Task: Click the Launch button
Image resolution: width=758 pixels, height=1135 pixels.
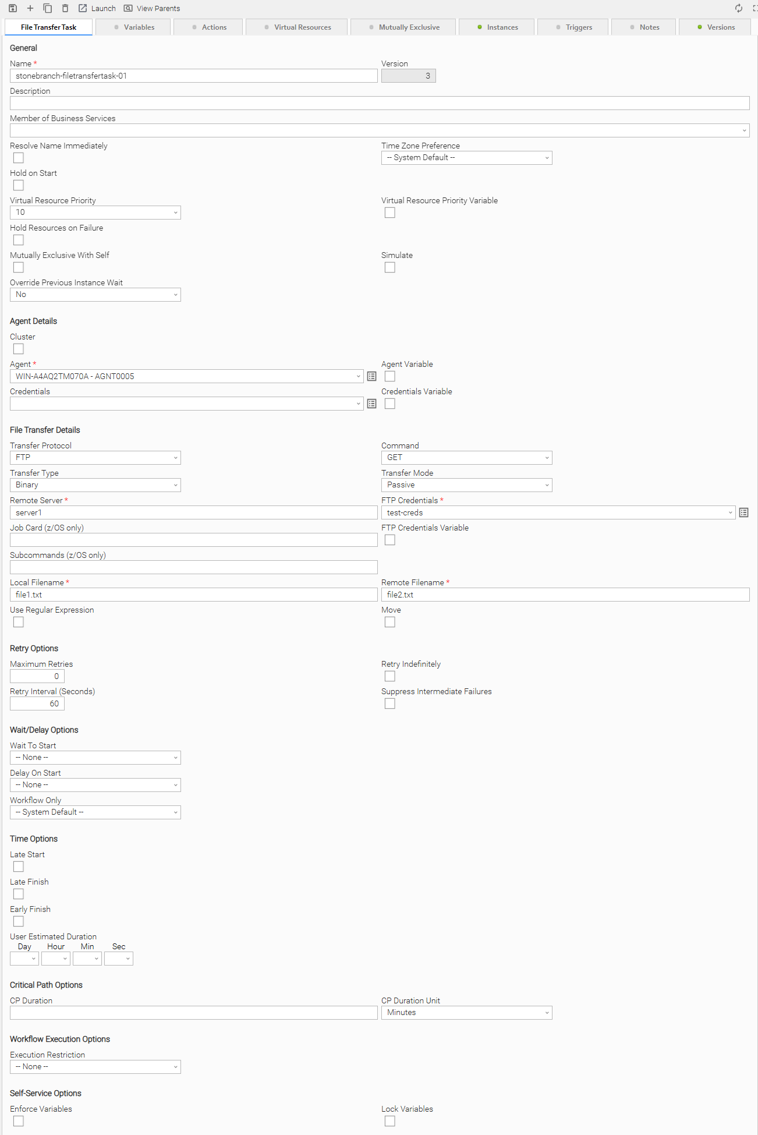Action: coord(97,8)
